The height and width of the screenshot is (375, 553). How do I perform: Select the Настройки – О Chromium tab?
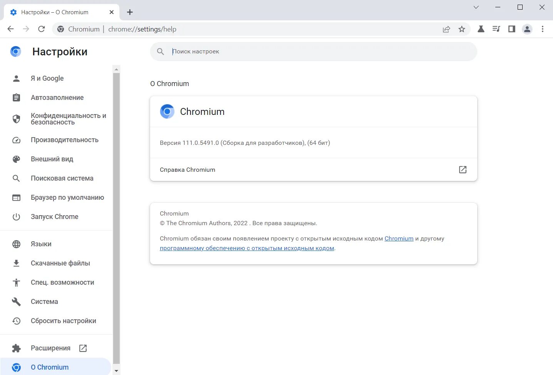62,12
